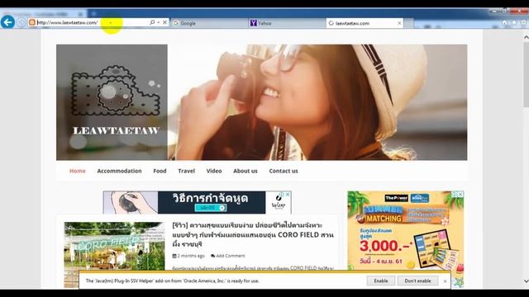Screen dimensions: 529x297
Task: Enable the Java Plug-In SSV Helper add-on
Action: 381,280
